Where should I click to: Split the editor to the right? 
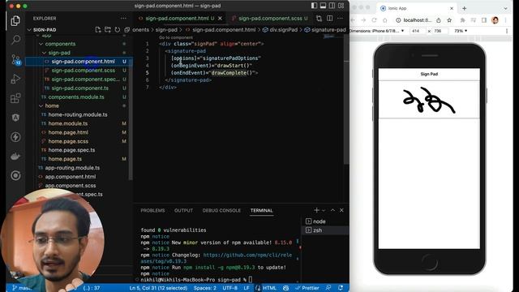tap(330, 19)
